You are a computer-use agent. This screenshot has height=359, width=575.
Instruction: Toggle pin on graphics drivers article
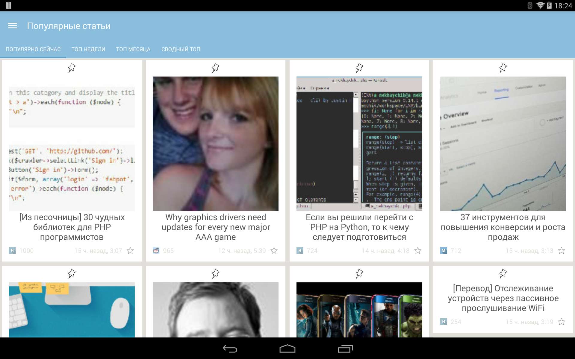point(215,68)
